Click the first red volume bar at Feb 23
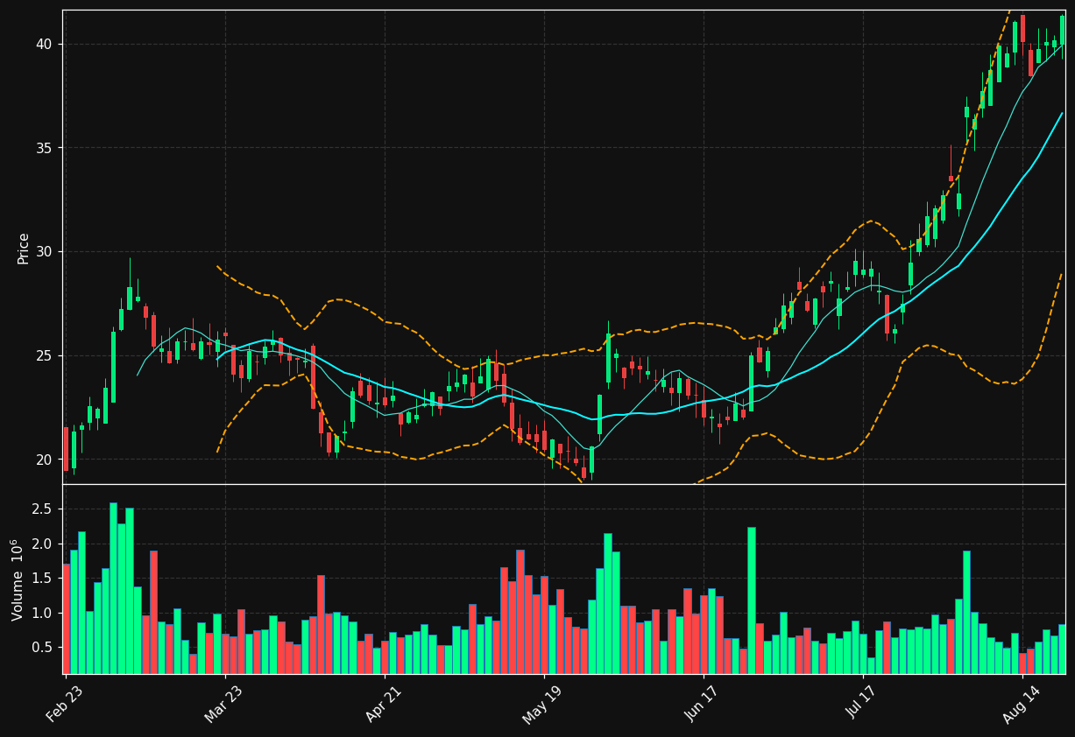The image size is (1075, 737). click(66, 619)
